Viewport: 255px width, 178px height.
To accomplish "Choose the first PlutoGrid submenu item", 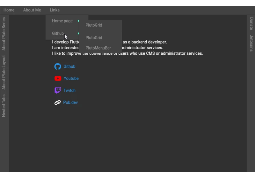I will (94, 25).
